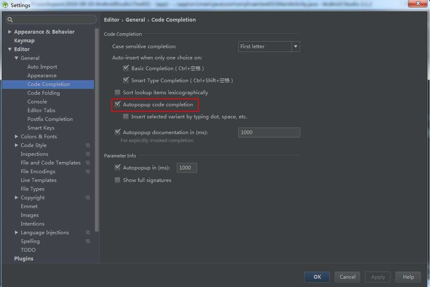Image resolution: width=430 pixels, height=287 pixels.
Task: Focus the settings search field
Action: tap(51, 20)
